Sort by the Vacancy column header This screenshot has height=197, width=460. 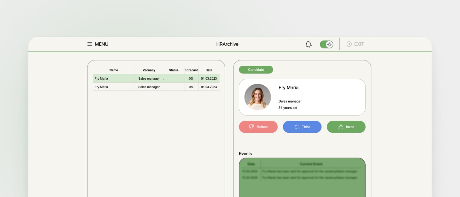tap(149, 70)
